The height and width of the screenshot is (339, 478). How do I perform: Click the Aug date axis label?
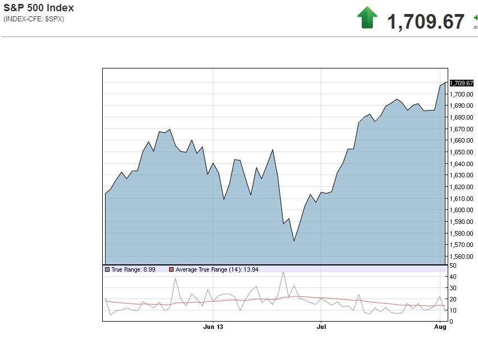[440, 327]
